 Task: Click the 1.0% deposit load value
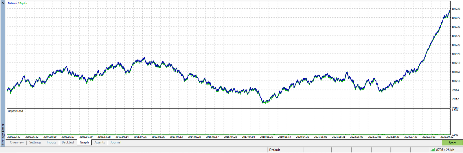455,110
